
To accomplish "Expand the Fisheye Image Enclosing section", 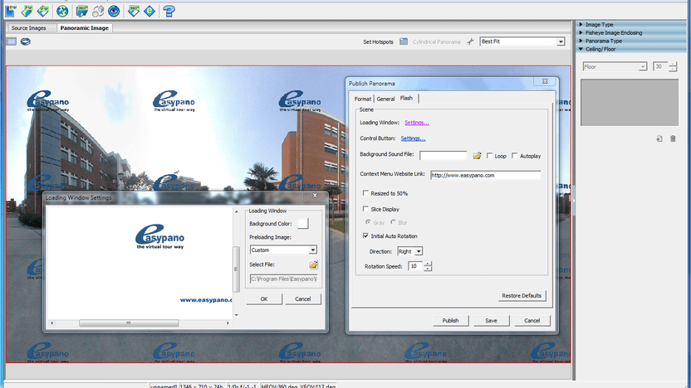I will 581,32.
